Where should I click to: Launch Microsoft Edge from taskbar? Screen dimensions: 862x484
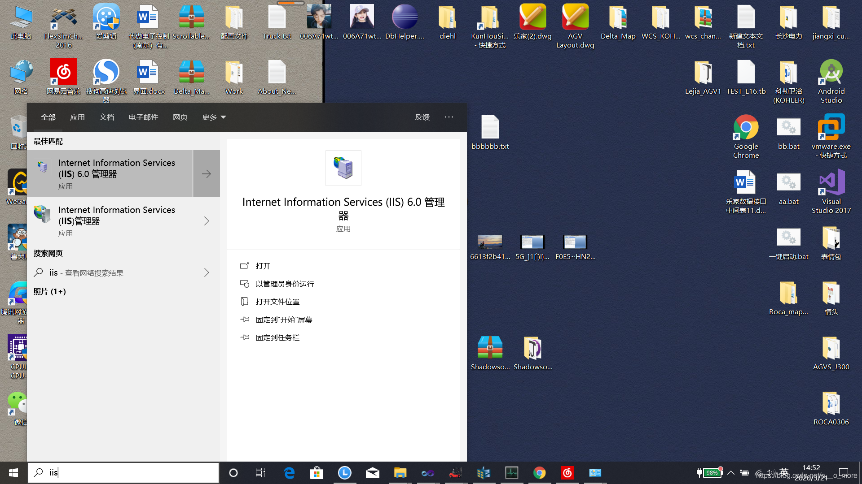(x=289, y=473)
